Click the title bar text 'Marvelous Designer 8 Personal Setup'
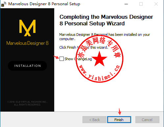The height and width of the screenshot is (127, 164). click(x=44, y=4)
